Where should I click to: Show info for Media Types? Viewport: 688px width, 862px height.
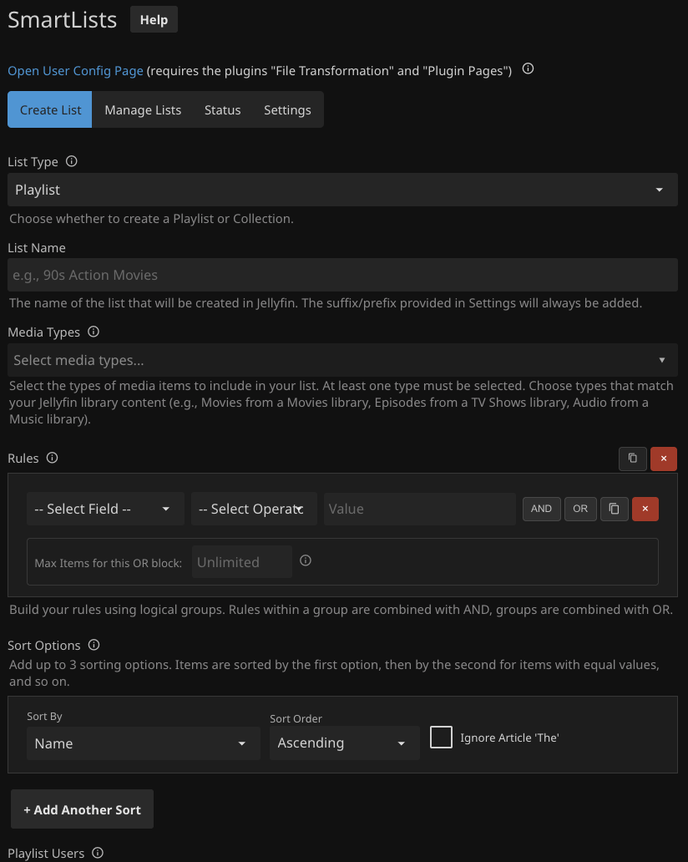[x=94, y=332]
